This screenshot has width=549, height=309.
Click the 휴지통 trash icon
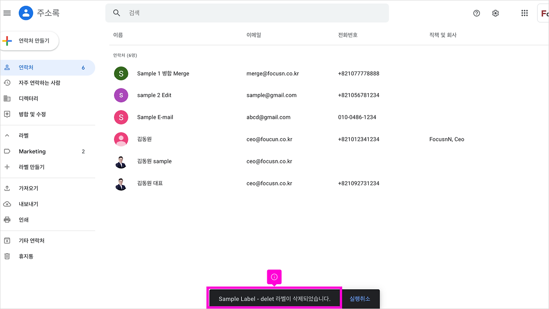(x=7, y=256)
